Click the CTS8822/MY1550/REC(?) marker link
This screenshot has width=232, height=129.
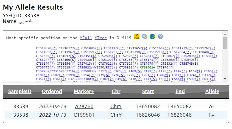pyautogui.click(x=97, y=67)
